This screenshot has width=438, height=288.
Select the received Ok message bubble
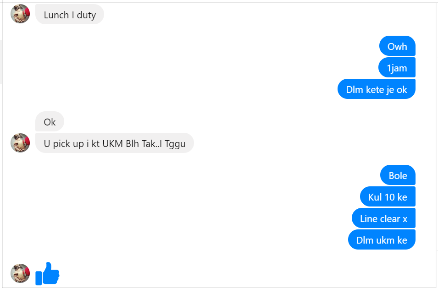50,121
